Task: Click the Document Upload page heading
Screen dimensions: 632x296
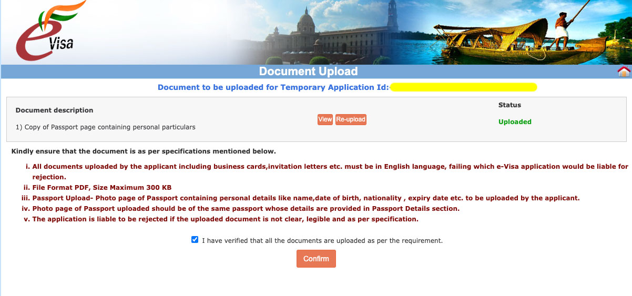Action: 308,72
